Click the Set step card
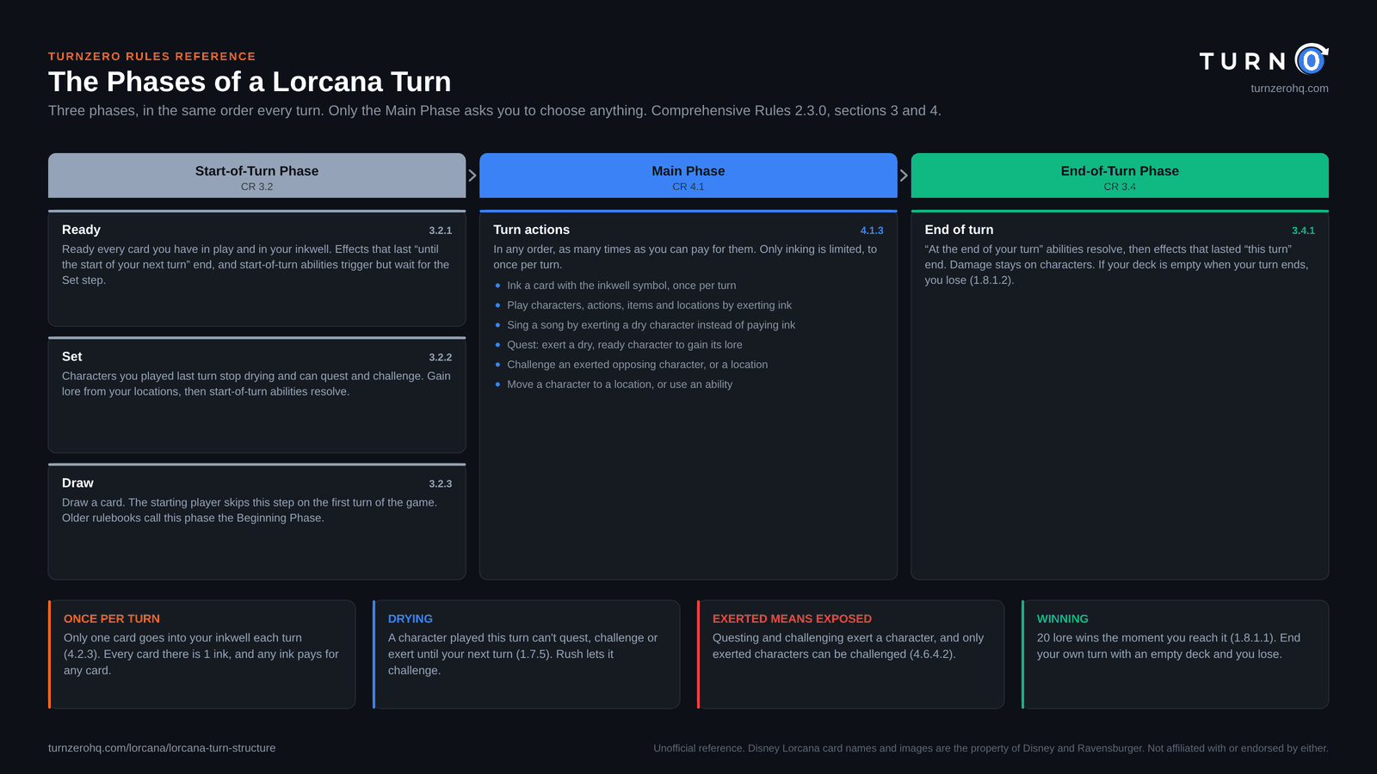This screenshot has height=774, width=1377. 256,395
